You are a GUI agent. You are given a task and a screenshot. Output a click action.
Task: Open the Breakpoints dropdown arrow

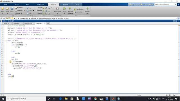point(58,13)
